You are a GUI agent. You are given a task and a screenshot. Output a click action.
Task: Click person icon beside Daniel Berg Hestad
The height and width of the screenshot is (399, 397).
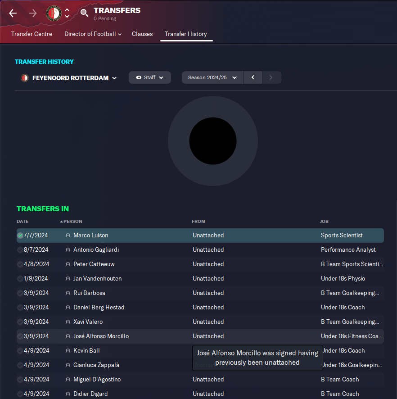[68, 308]
